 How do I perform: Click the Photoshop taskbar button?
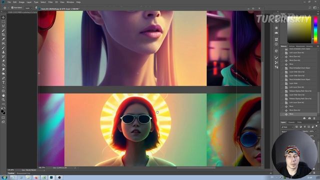click(51, 177)
